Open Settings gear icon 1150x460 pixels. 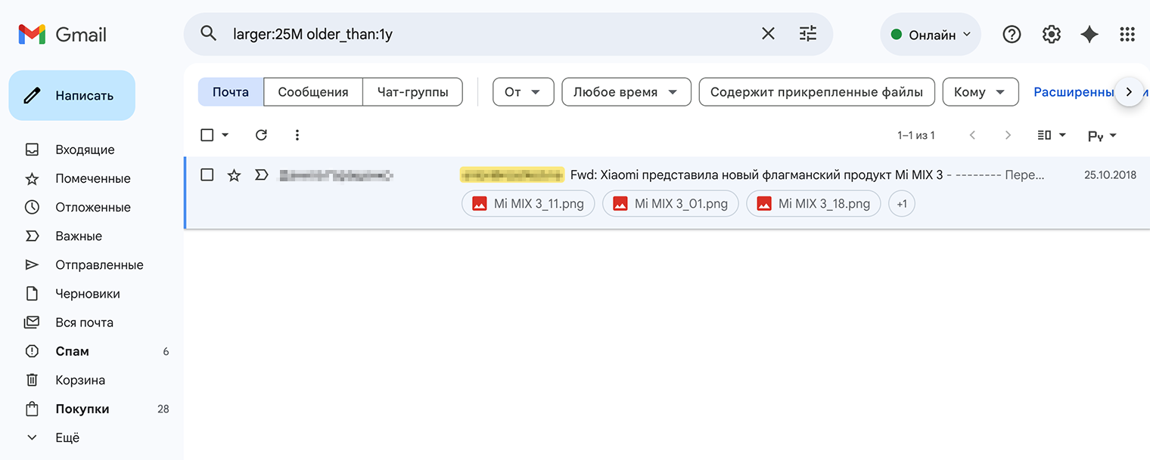pyautogui.click(x=1051, y=34)
